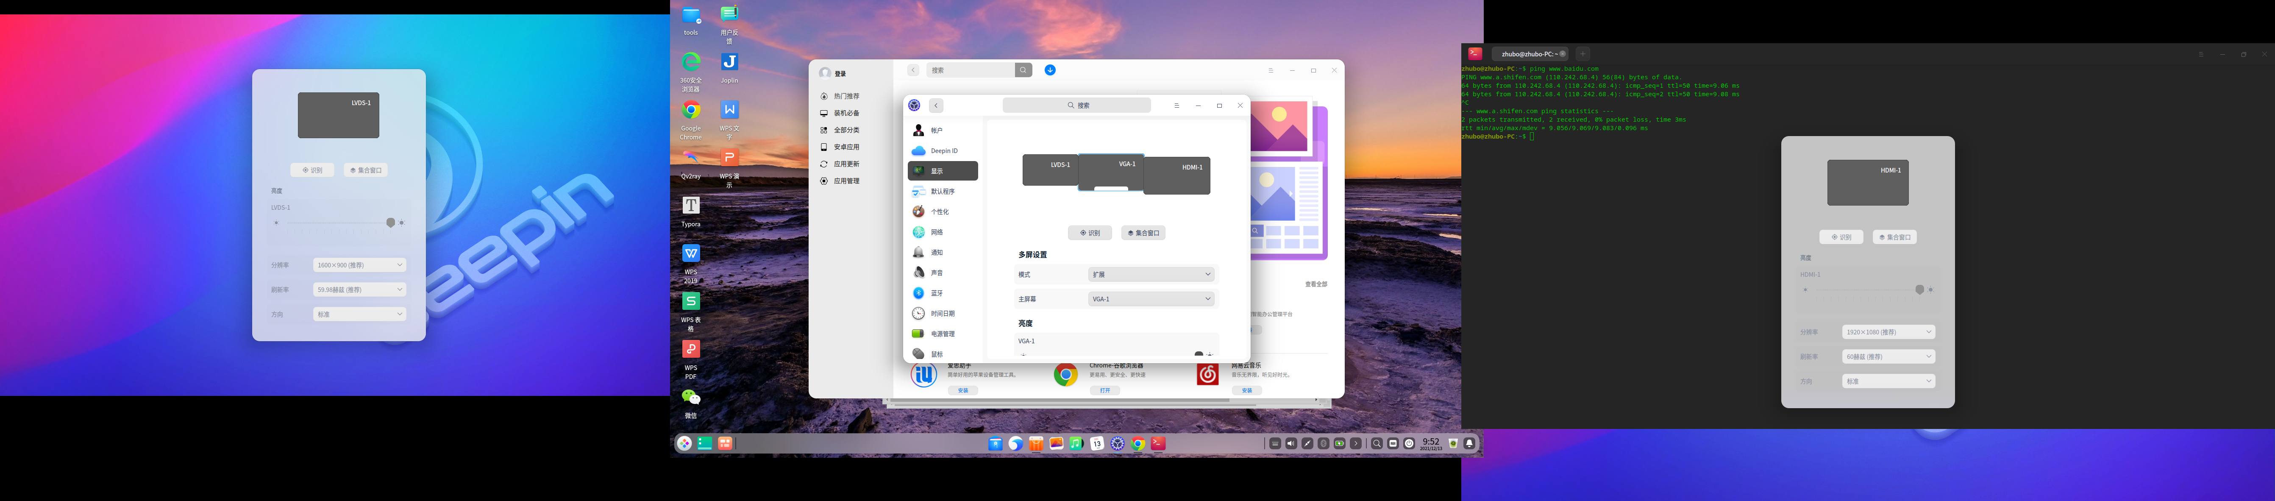Screen dimensions: 2275x501
Task: Open the launcher in the dock
Action: tap(684, 443)
